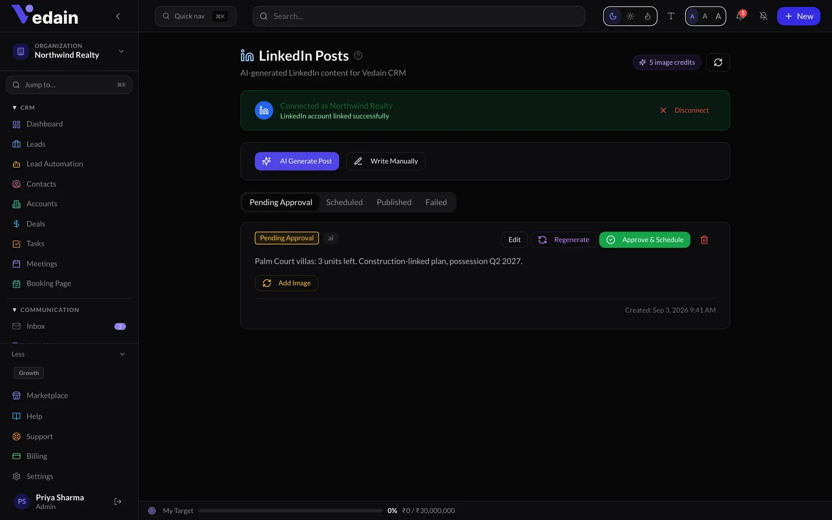The width and height of the screenshot is (832, 520).
Task: Click AI Generate Post
Action: (297, 161)
